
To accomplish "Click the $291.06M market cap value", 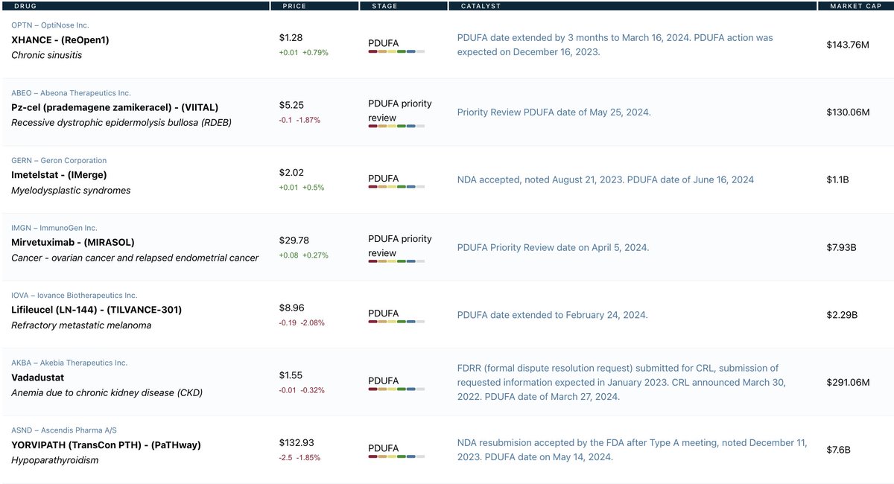I will (848, 382).
